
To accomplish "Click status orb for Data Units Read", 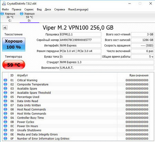I will pos(6,101).
